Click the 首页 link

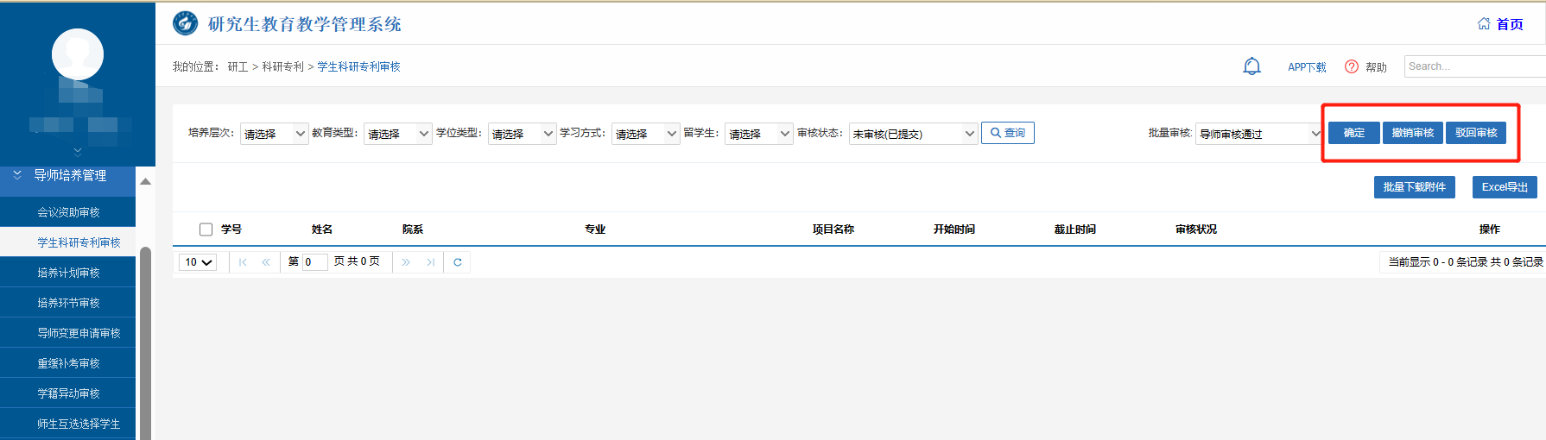[1510, 24]
